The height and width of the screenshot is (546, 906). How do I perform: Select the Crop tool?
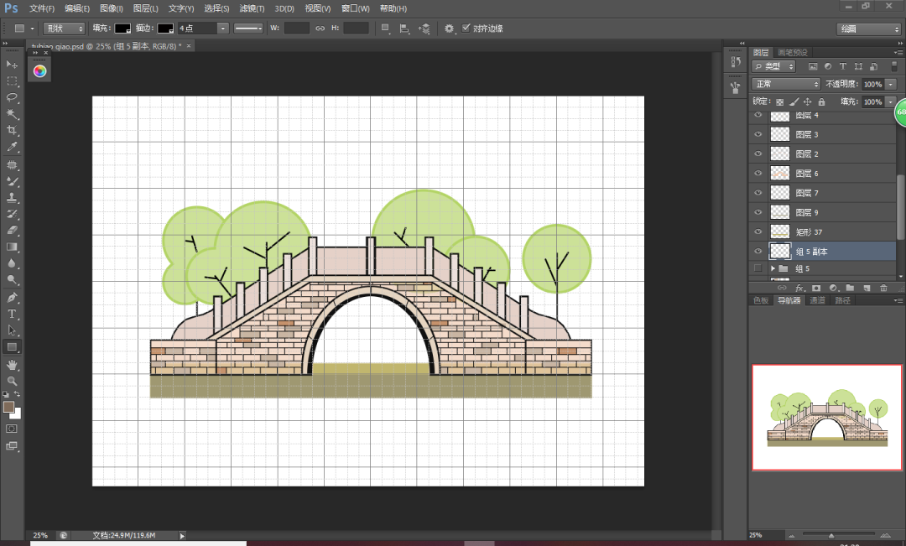13,131
